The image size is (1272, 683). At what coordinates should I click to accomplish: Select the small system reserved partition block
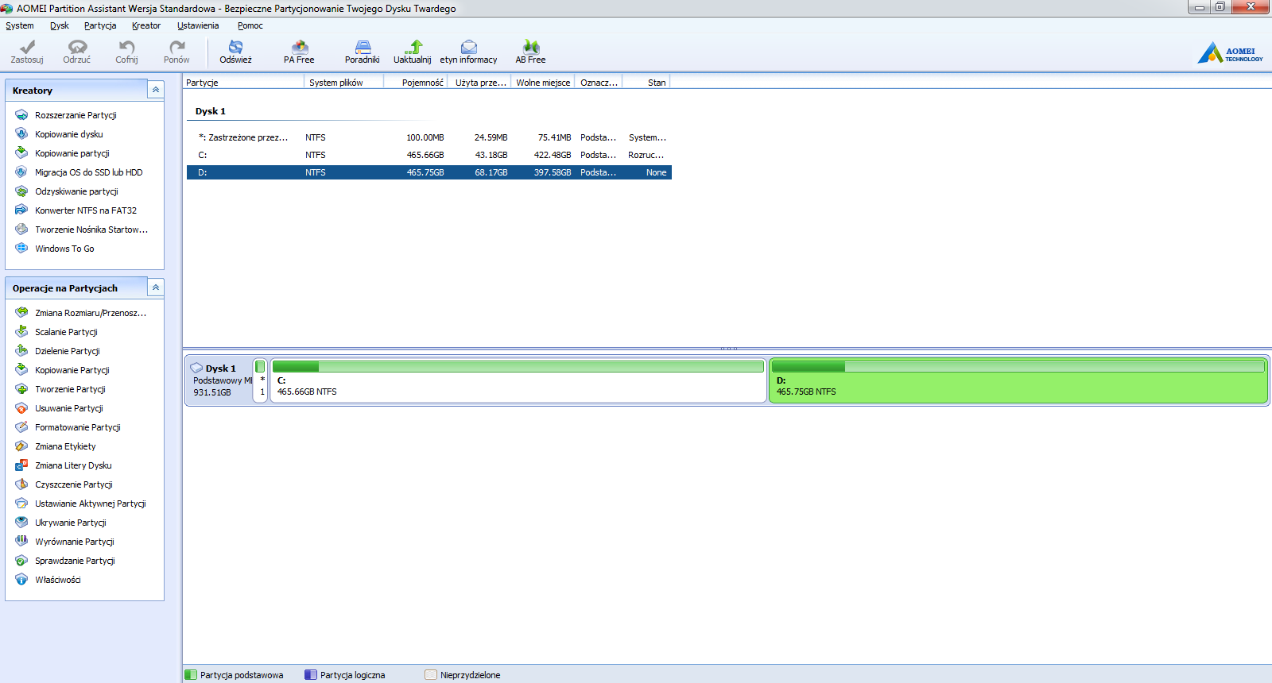pyautogui.click(x=261, y=380)
